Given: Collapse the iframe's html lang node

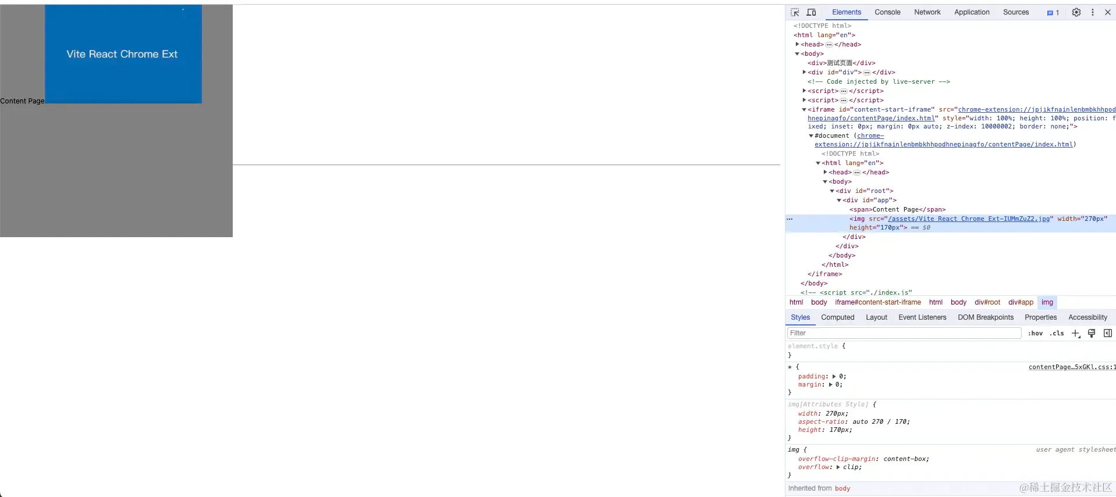Looking at the screenshot, I should 818,163.
